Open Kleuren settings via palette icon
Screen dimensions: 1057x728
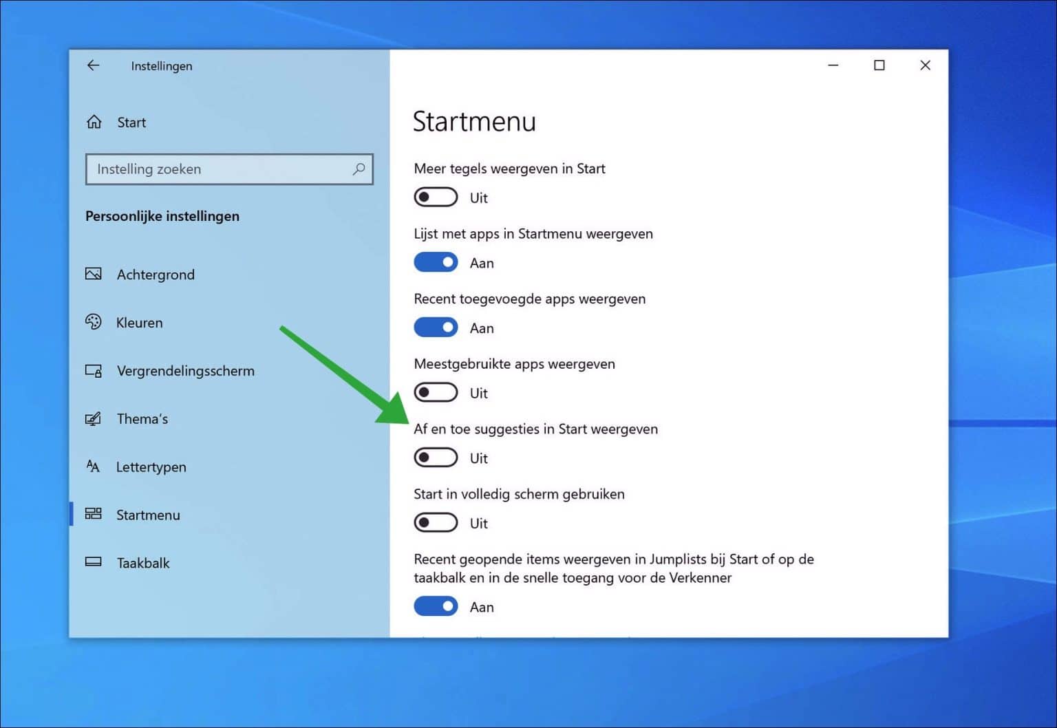[94, 322]
